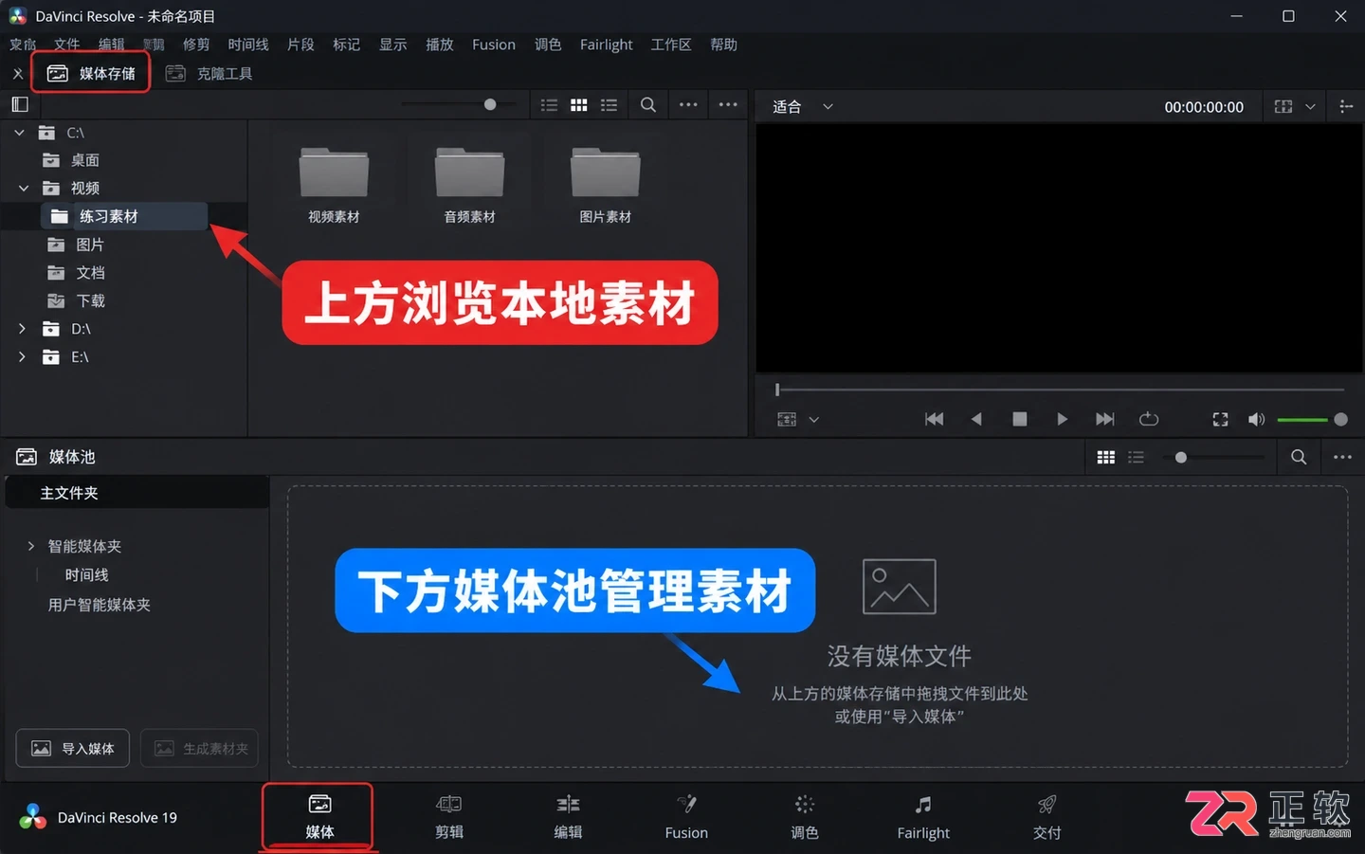Stop playback in the viewer
The width and height of the screenshot is (1365, 854).
(x=1020, y=419)
